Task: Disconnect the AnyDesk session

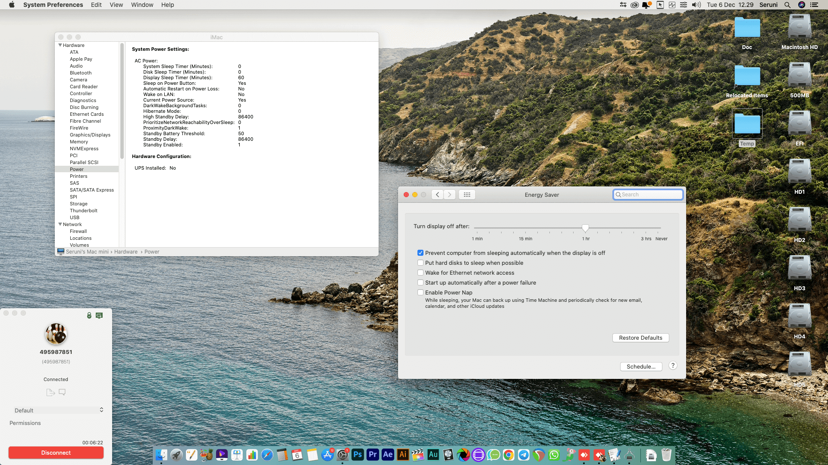Action: pos(56,453)
